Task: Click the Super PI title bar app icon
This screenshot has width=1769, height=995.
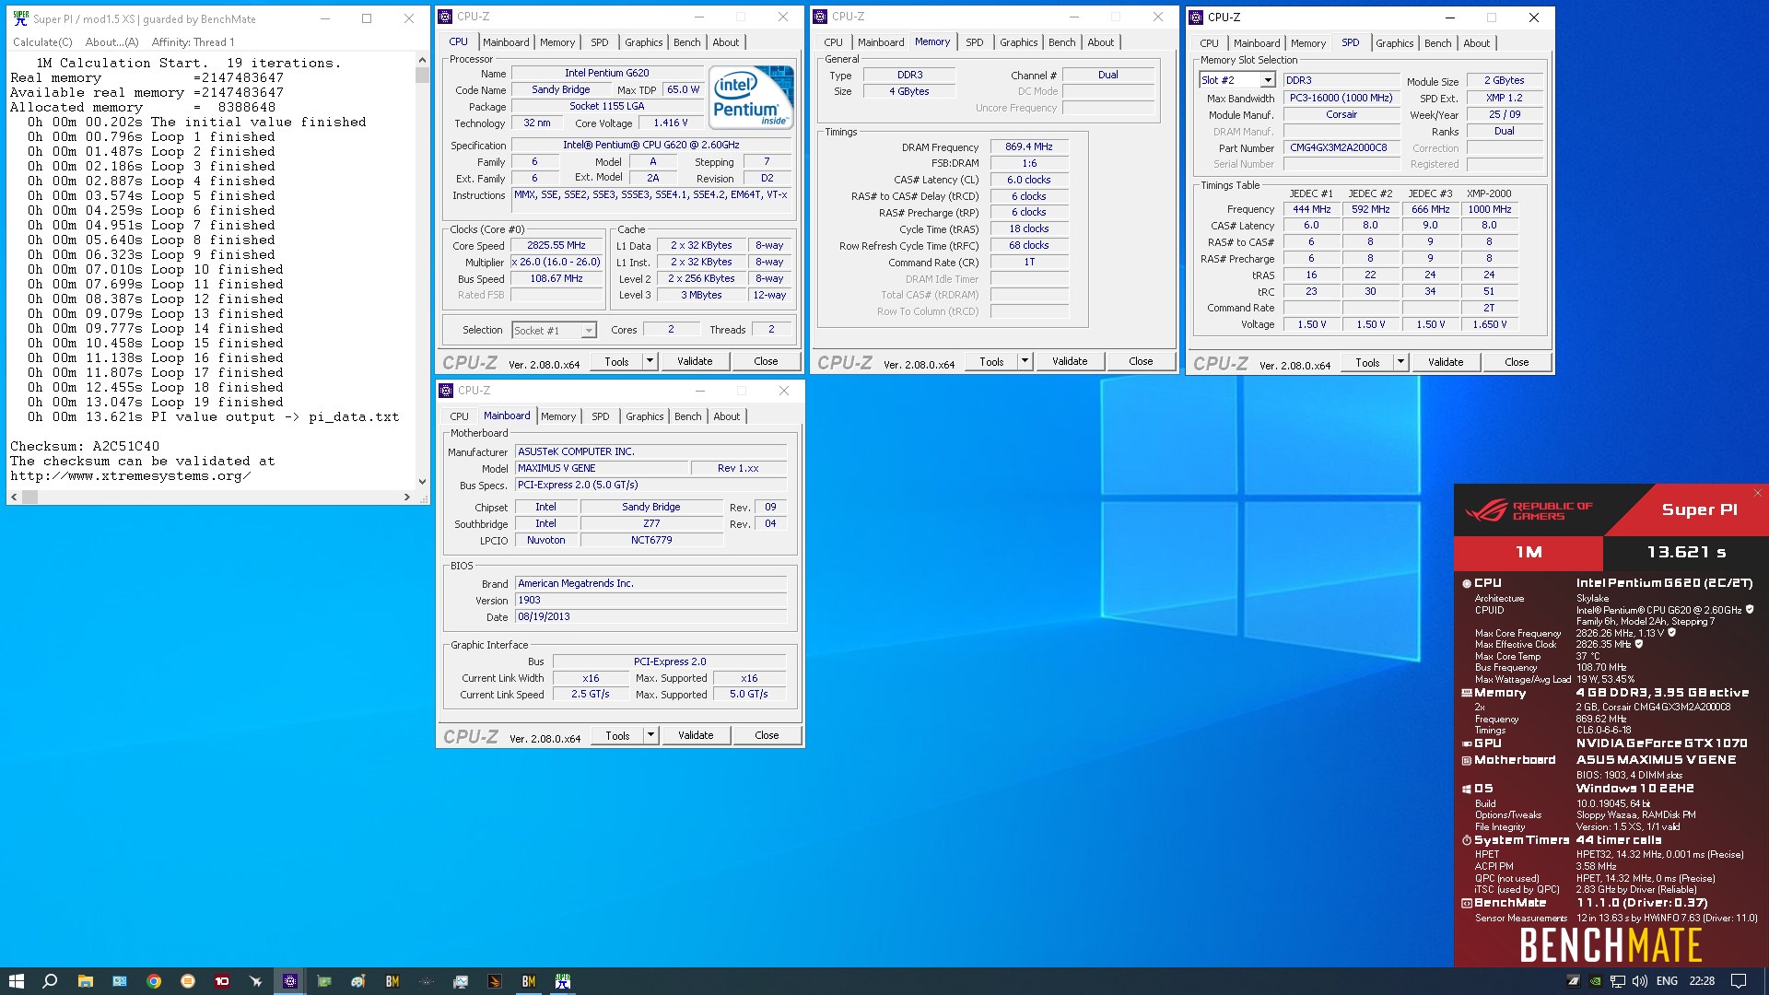Action: point(20,18)
